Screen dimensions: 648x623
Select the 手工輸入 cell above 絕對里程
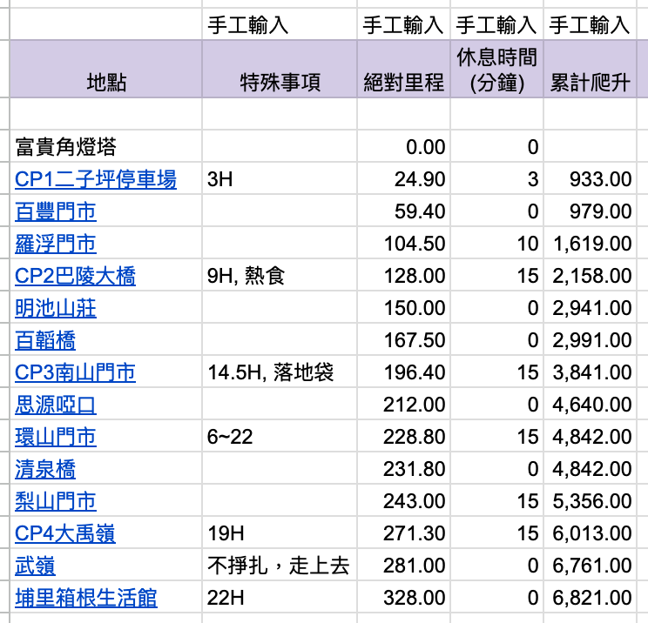[x=404, y=24]
